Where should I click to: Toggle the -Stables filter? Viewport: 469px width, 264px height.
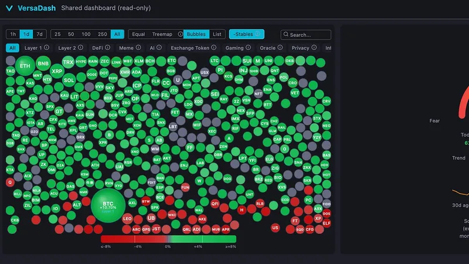(246, 34)
